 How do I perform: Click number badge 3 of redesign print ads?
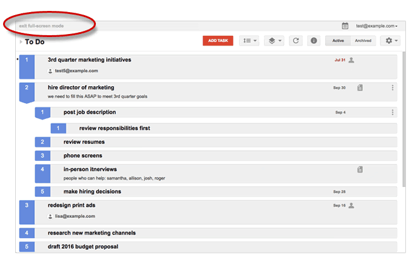(27, 212)
